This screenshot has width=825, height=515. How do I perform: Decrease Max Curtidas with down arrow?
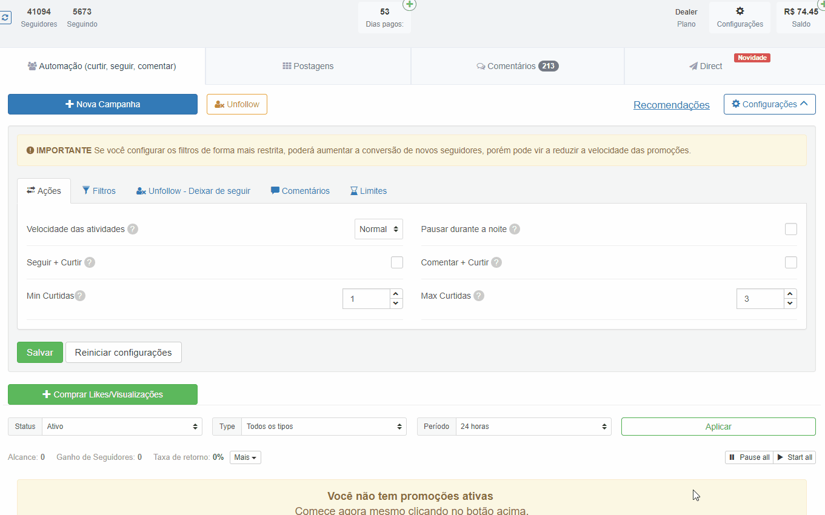[x=790, y=304]
